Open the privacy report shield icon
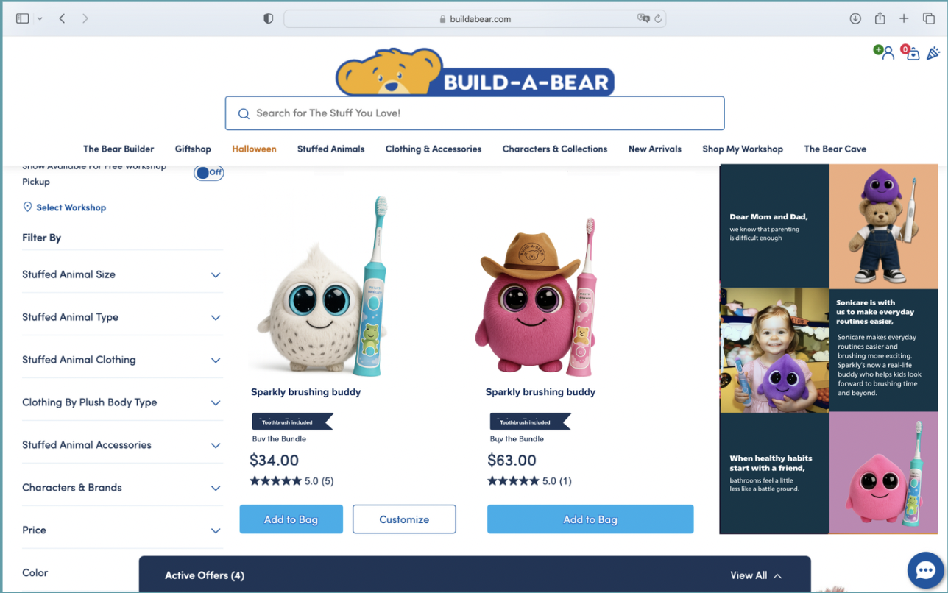 [269, 19]
